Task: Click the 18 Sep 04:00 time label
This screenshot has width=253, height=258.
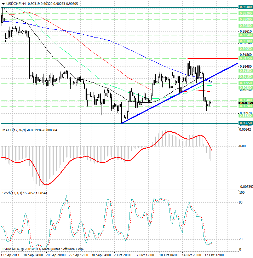Action: point(33,255)
